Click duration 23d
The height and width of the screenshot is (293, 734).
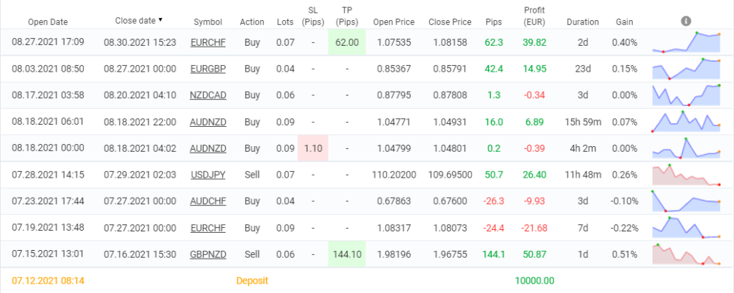pyautogui.click(x=582, y=69)
